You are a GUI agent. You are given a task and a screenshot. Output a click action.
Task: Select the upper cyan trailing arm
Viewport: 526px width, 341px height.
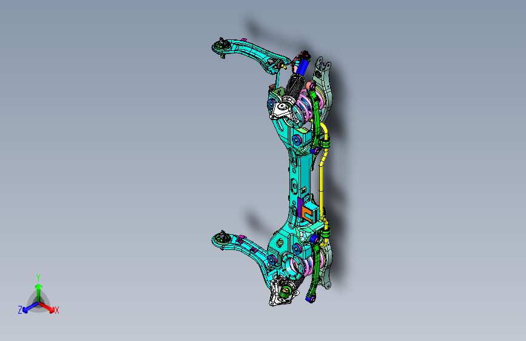pyautogui.click(x=252, y=51)
